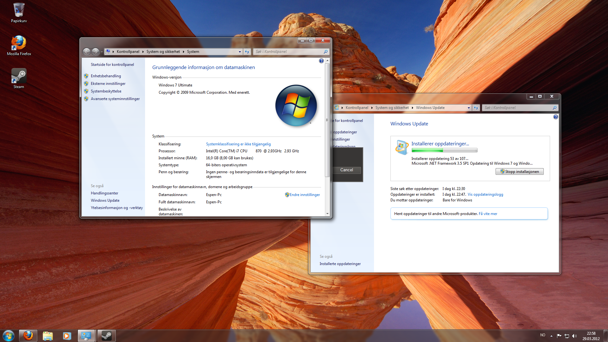This screenshot has height=342, width=608.
Task: Open help in the Windows Update window
Action: coord(555,117)
